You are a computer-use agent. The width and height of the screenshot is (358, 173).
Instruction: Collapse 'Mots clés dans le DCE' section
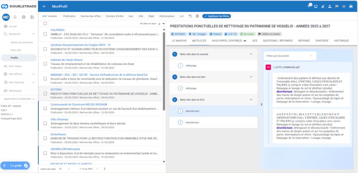[251, 99]
